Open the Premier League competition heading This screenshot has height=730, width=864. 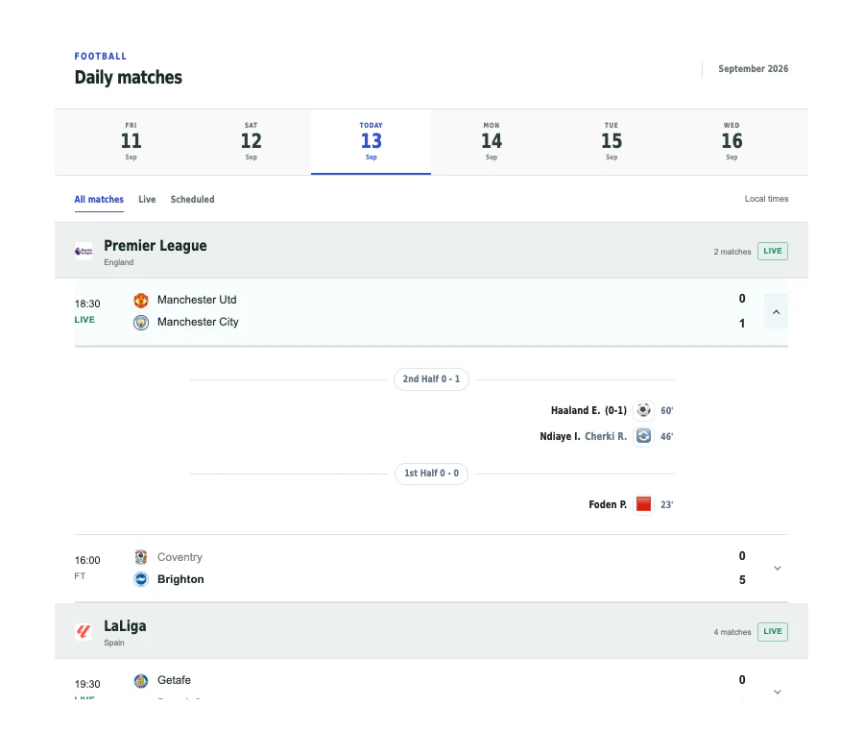pyautogui.click(x=156, y=246)
